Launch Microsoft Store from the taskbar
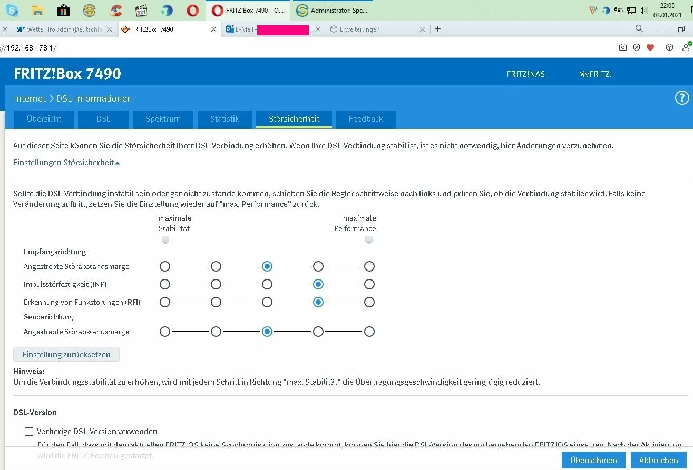The height and width of the screenshot is (470, 693). 63,10
